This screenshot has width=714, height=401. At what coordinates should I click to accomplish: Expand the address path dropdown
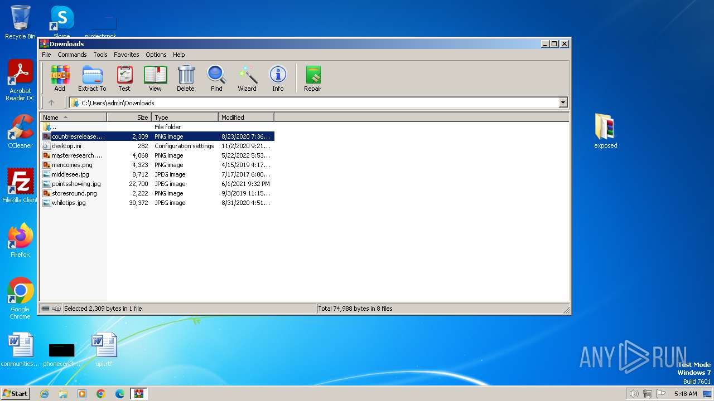tap(563, 102)
